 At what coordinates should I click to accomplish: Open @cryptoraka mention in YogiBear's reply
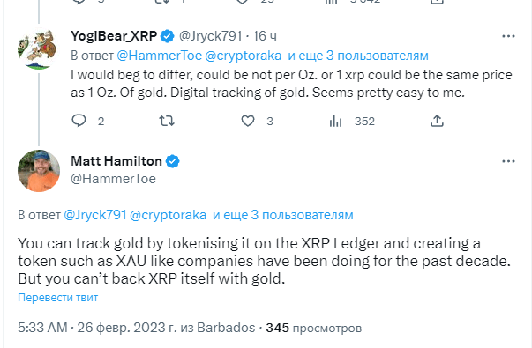[x=243, y=56]
